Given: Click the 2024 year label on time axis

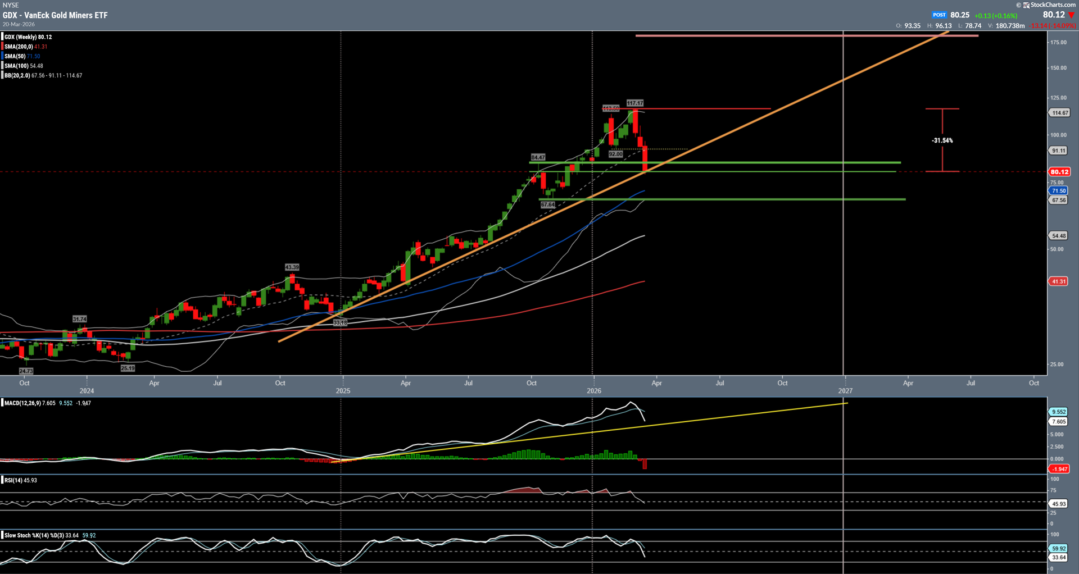Looking at the screenshot, I should 87,391.
